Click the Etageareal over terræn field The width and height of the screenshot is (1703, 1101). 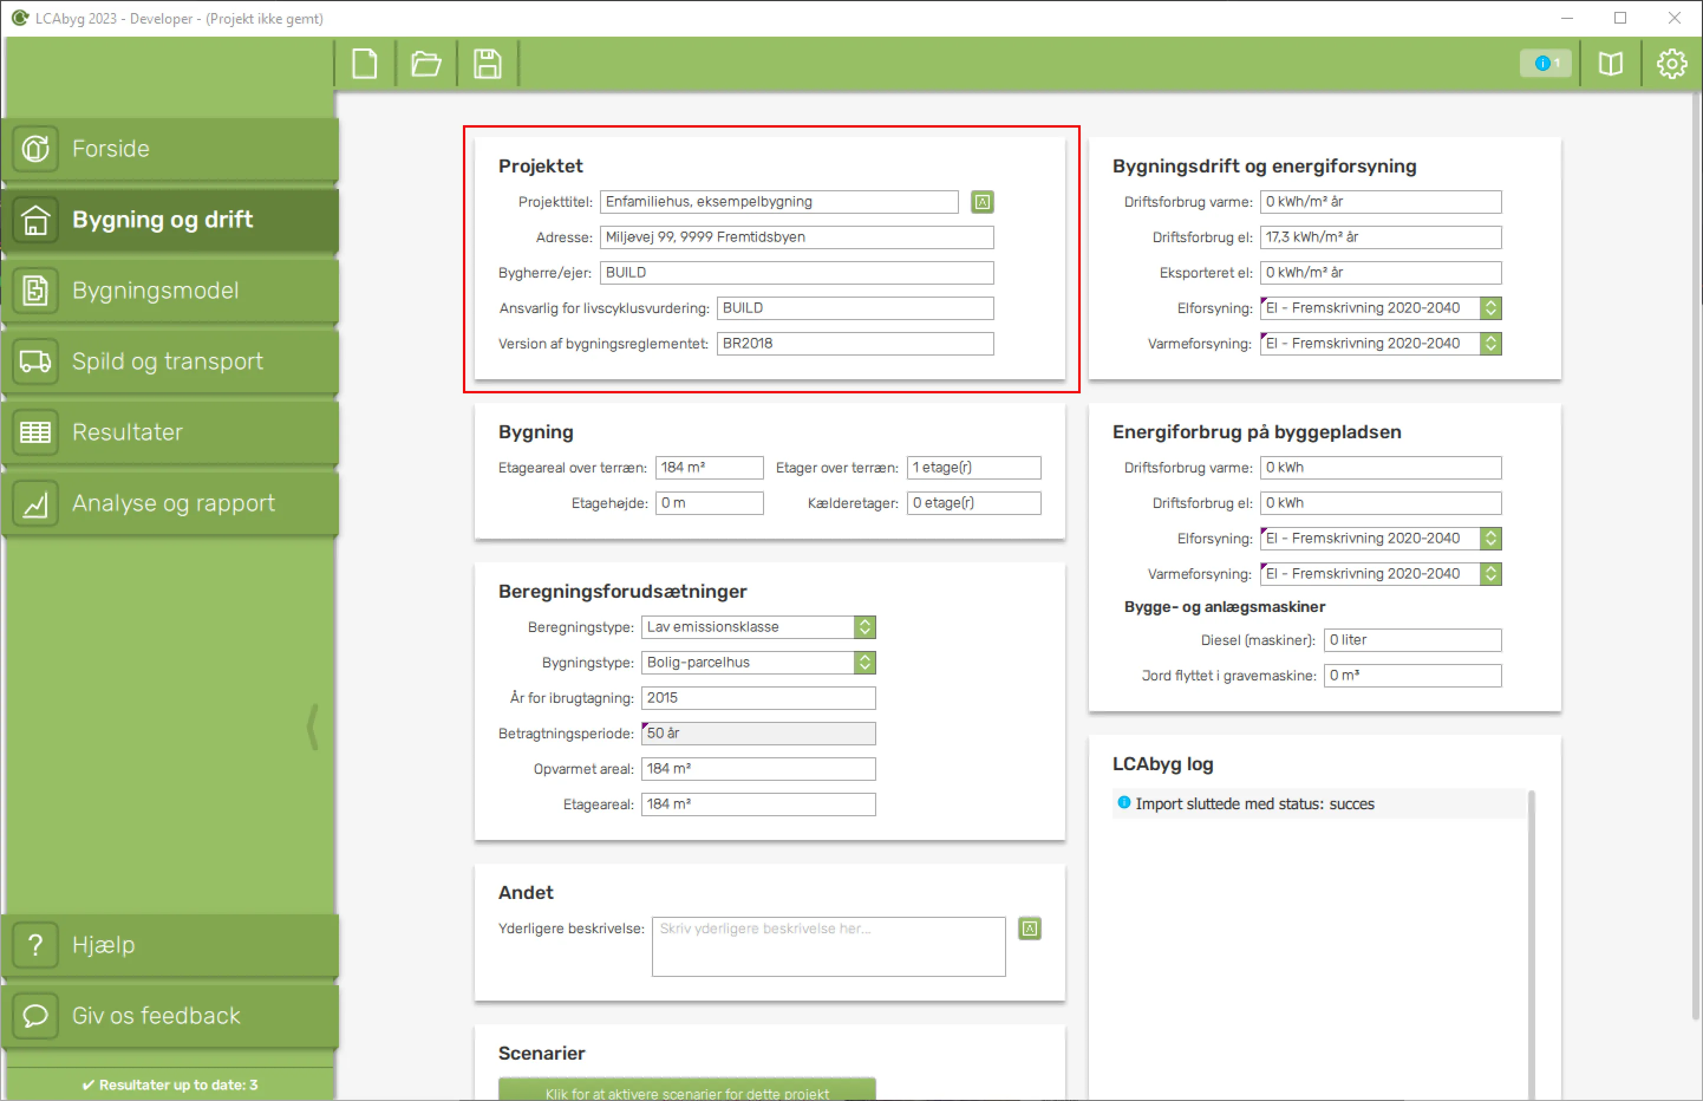[710, 468]
